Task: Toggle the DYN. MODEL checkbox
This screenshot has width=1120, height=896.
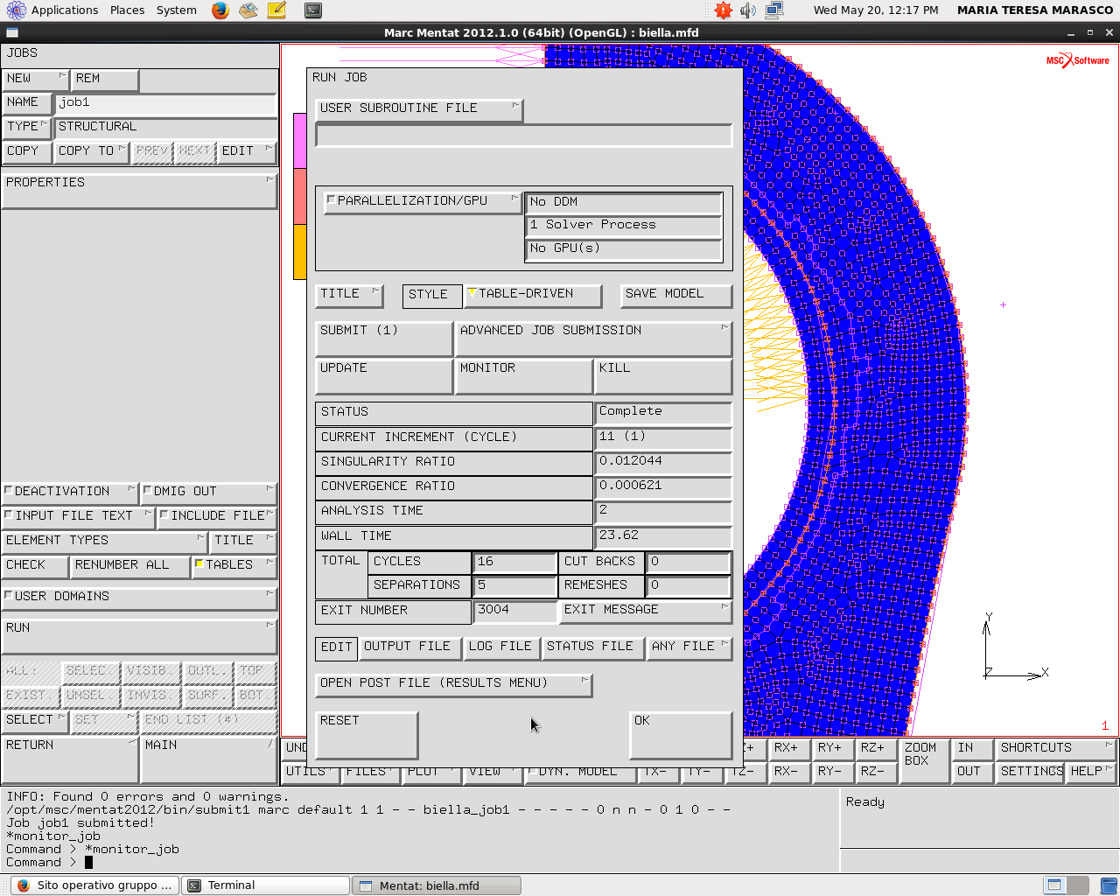Action: tap(531, 772)
